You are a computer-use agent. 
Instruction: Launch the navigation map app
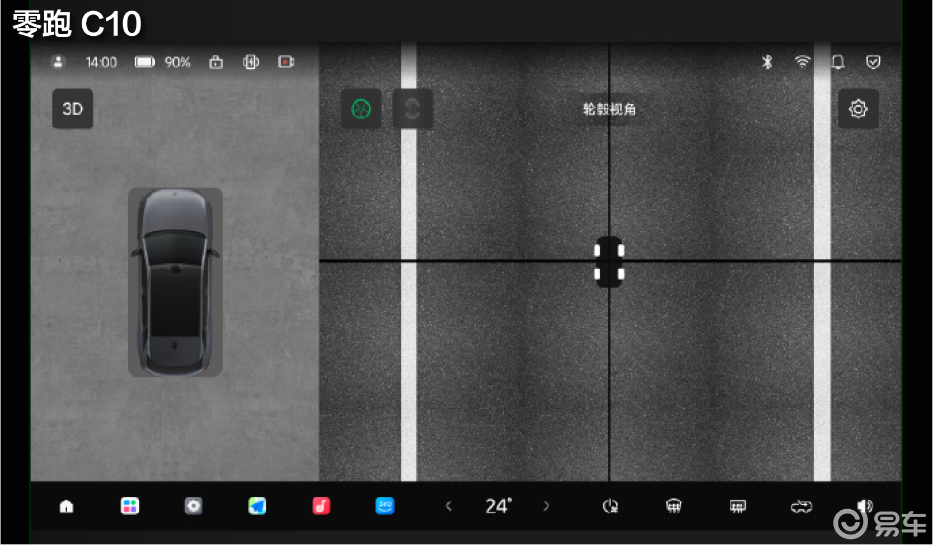point(257,506)
